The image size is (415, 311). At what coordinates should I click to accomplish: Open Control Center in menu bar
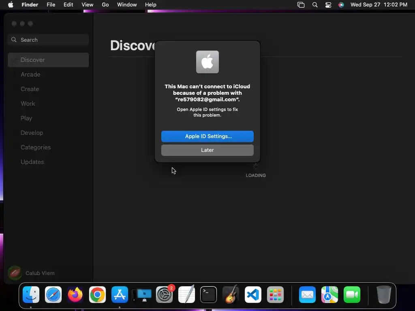[328, 5]
